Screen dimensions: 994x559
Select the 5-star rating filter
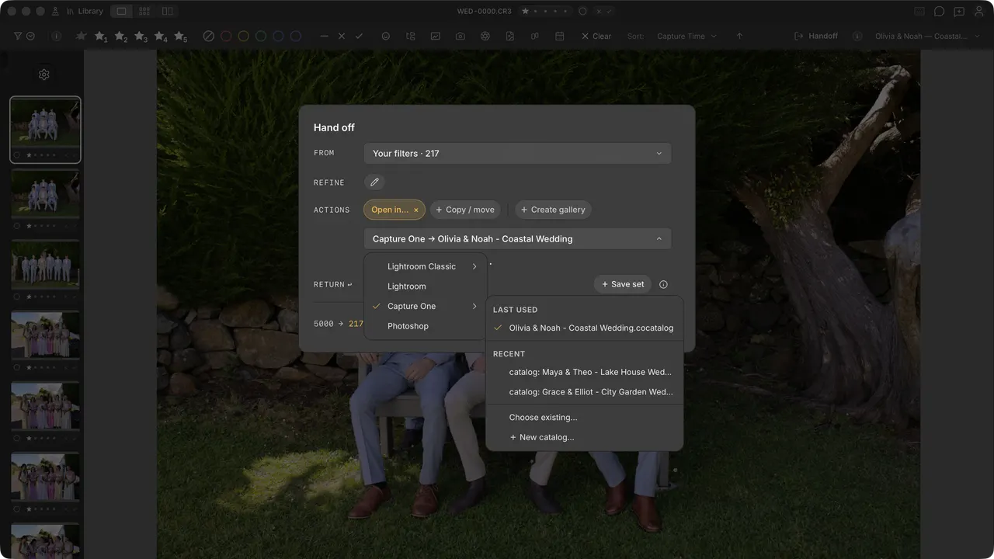pyautogui.click(x=180, y=36)
